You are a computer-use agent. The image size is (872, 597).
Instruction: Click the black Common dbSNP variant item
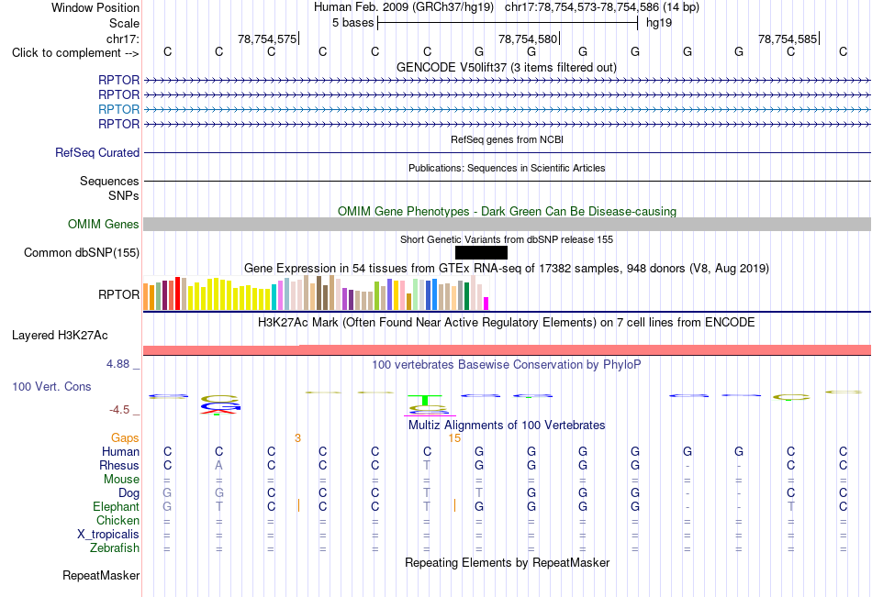(x=481, y=253)
